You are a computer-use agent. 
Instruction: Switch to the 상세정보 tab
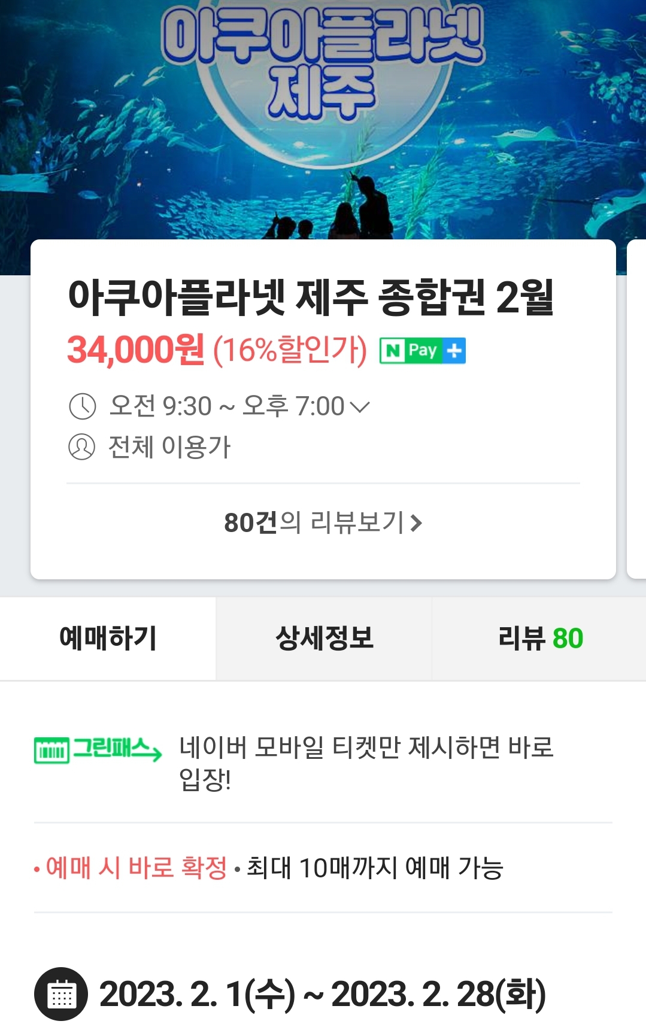pyautogui.click(x=324, y=639)
